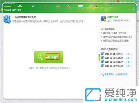Click the gear icon beside 扫描项设置
The image size is (139, 103).
116,74
